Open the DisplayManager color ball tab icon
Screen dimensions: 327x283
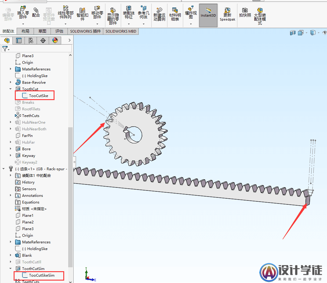(x=55, y=41)
